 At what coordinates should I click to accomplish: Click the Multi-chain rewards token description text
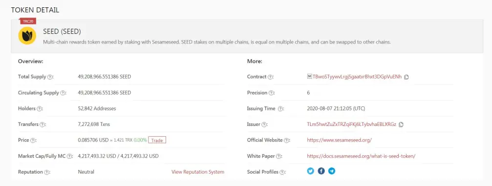click(x=217, y=41)
